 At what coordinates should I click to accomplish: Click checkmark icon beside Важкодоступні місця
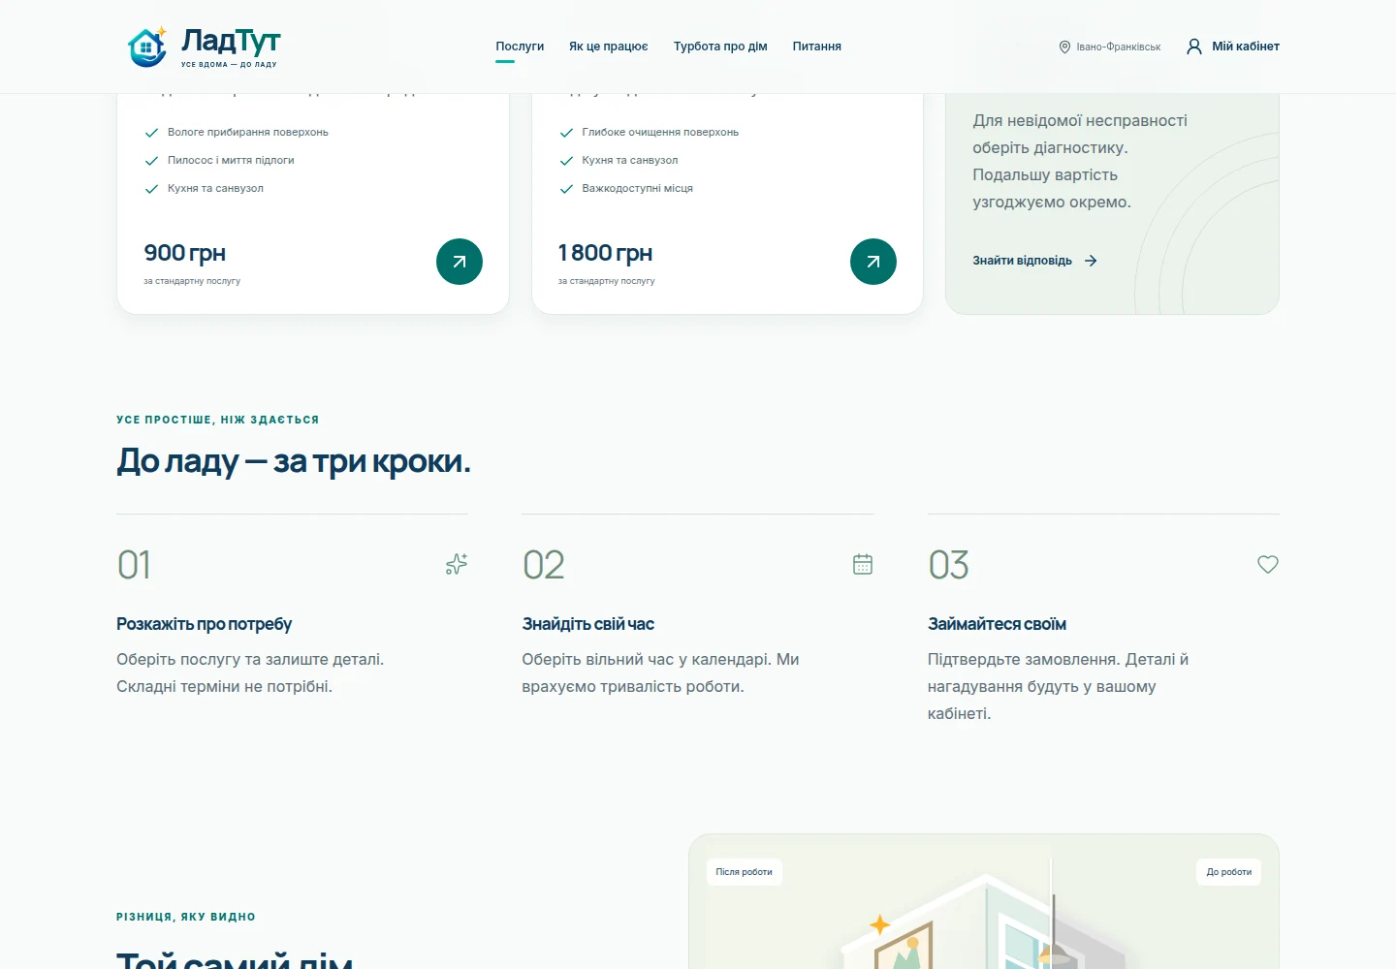coord(566,189)
